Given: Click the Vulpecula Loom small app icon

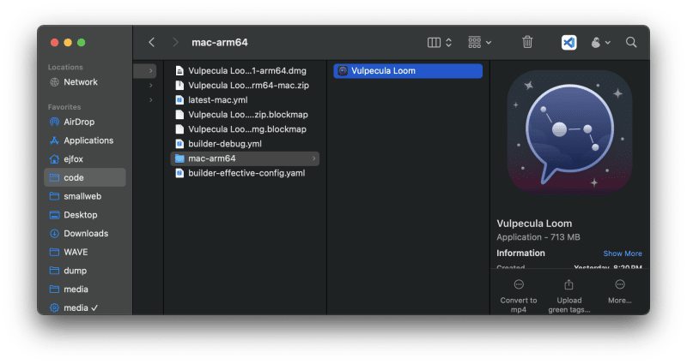Looking at the screenshot, I should 343,71.
